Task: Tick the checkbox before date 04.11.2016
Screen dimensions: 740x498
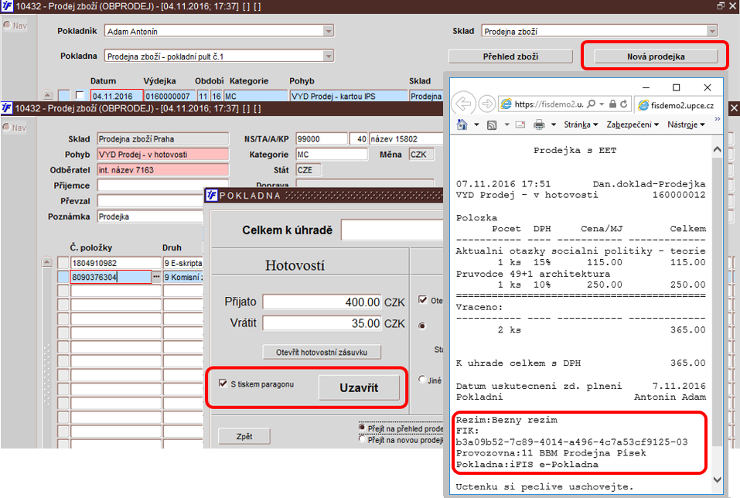Action: (80, 95)
